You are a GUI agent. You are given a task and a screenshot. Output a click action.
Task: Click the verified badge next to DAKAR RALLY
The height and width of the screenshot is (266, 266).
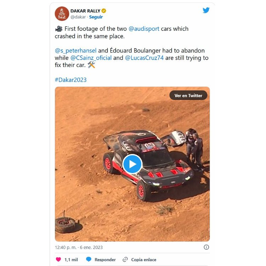[104, 11]
